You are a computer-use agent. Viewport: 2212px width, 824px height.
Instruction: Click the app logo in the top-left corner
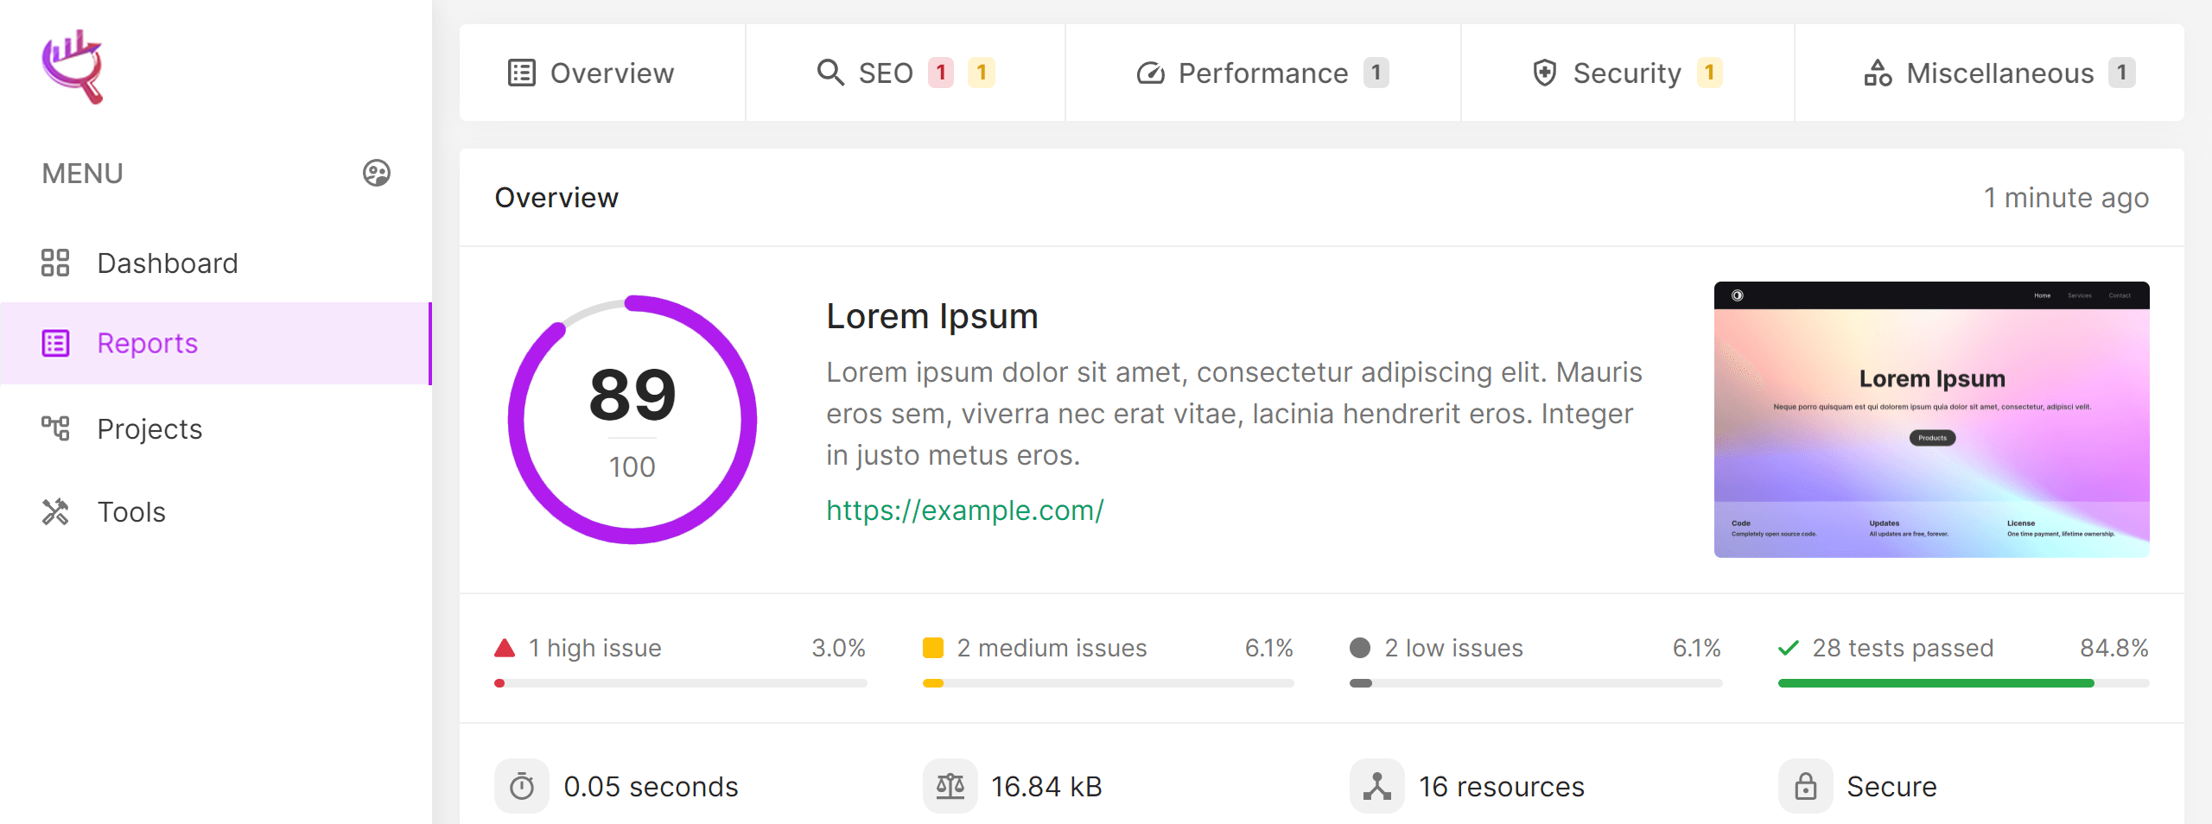coord(73,67)
